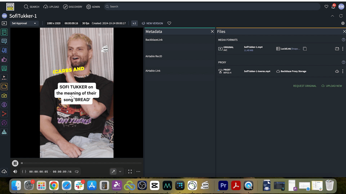Open the v.1 version selector
The image size is (346, 194).
pyautogui.click(x=135, y=23)
